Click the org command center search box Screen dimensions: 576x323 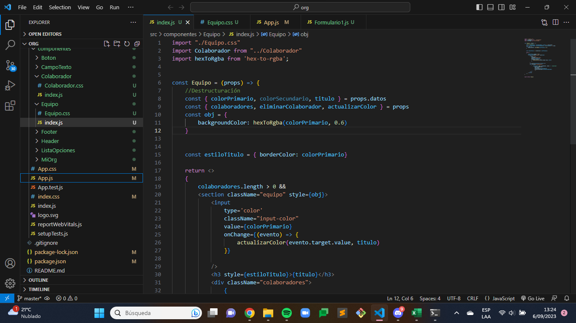click(300, 7)
